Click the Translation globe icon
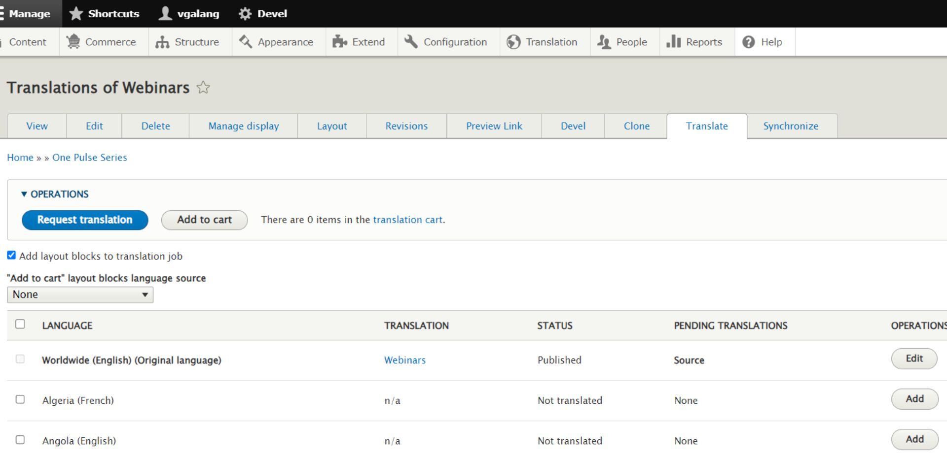947x455 pixels. click(x=513, y=42)
